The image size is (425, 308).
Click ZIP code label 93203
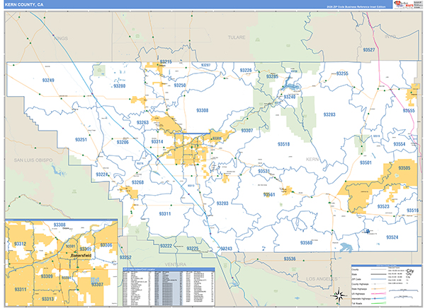coord(222,203)
